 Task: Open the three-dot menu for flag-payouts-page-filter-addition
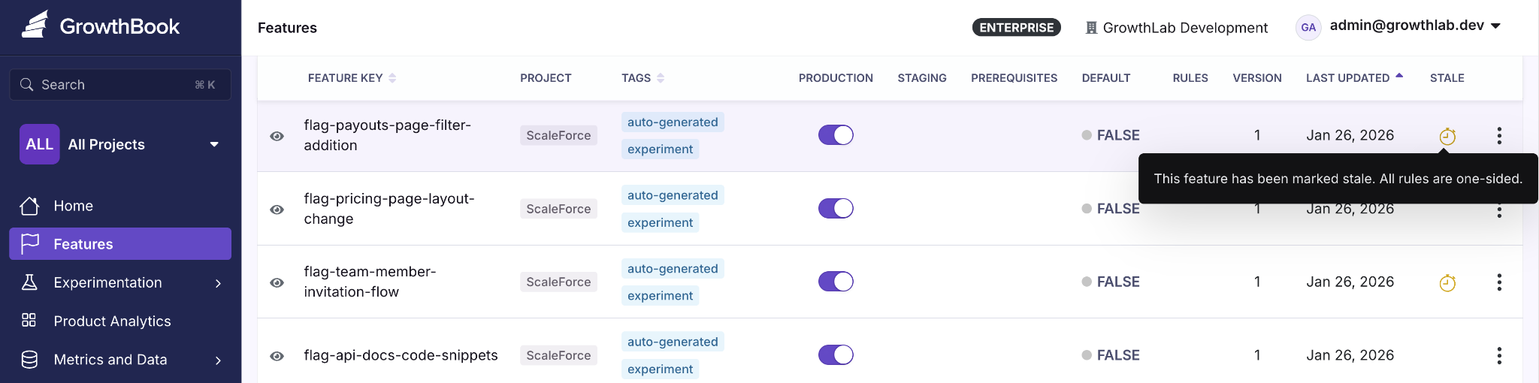point(1499,135)
